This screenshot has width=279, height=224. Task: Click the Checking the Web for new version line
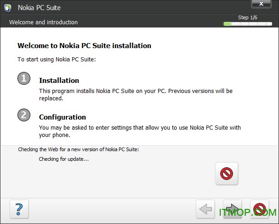pyautogui.click(x=79, y=149)
